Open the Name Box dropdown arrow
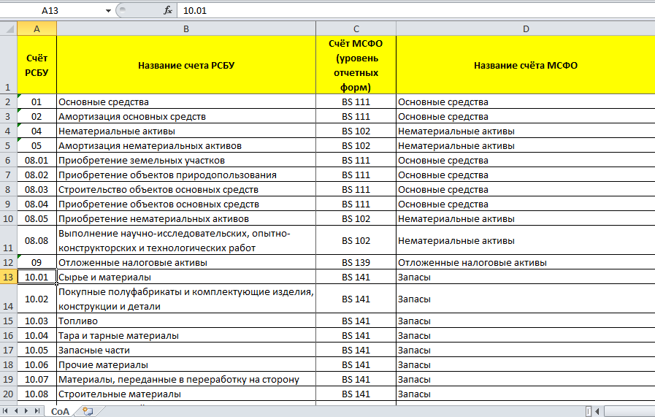The width and height of the screenshot is (655, 417). click(x=109, y=11)
